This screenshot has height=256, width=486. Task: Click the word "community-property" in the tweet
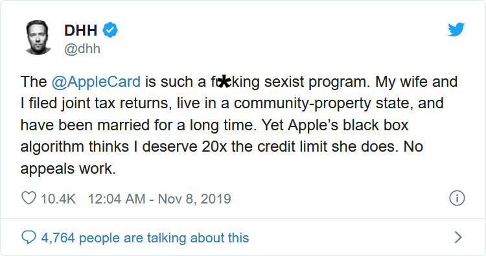pos(302,104)
